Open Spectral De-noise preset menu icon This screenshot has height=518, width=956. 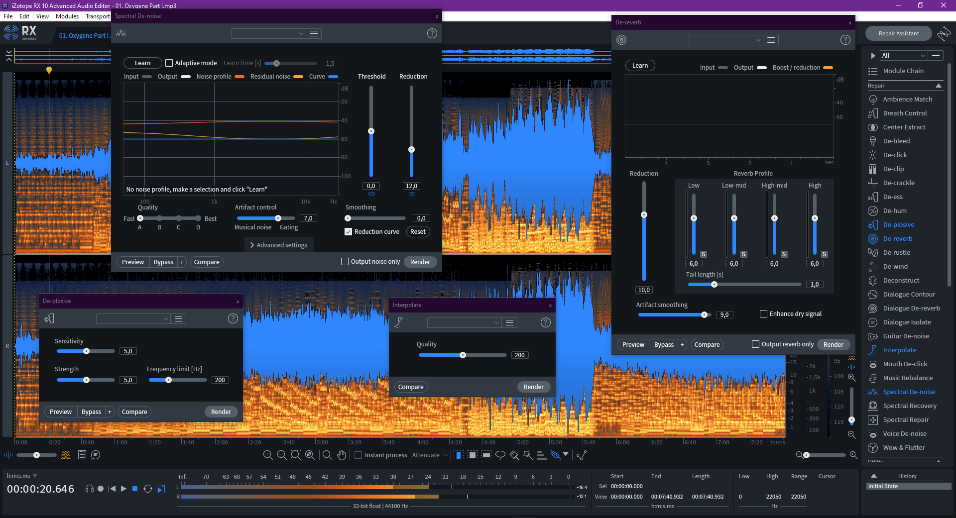pos(314,33)
